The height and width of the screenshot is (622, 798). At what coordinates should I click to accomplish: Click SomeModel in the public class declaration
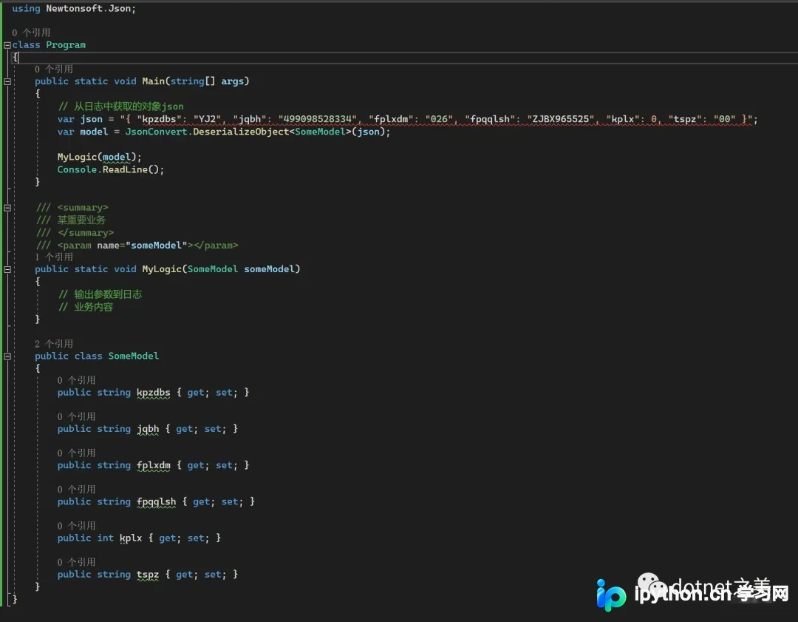pyautogui.click(x=133, y=356)
